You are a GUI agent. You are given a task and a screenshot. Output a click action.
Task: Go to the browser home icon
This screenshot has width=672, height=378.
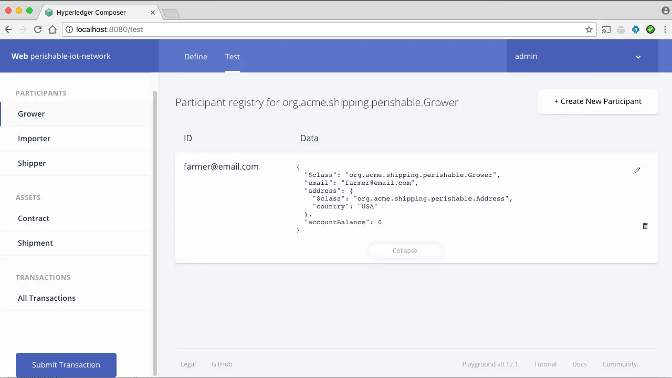(x=52, y=29)
